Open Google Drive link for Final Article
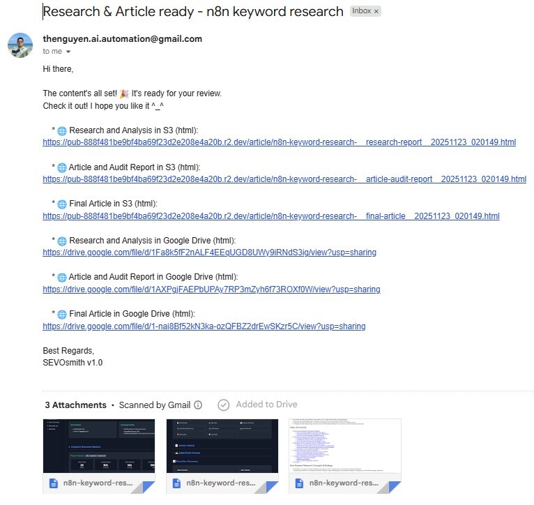This screenshot has width=534, height=505. [x=204, y=326]
